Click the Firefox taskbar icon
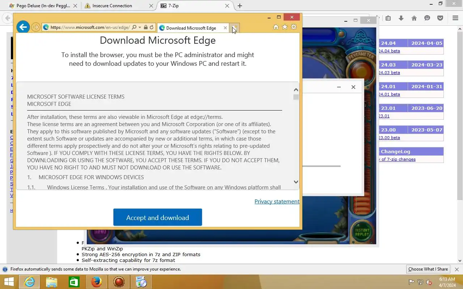The width and height of the screenshot is (463, 289). pyautogui.click(x=97, y=282)
